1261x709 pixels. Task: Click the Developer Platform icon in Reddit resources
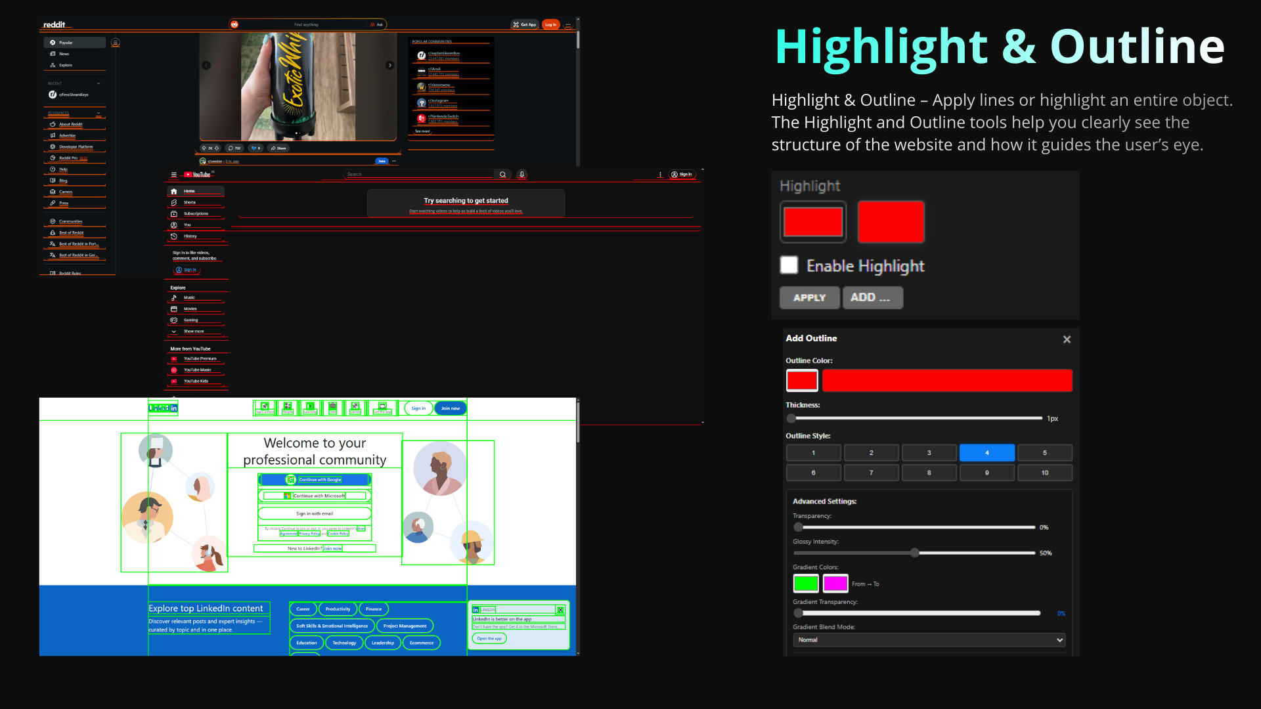coord(53,146)
